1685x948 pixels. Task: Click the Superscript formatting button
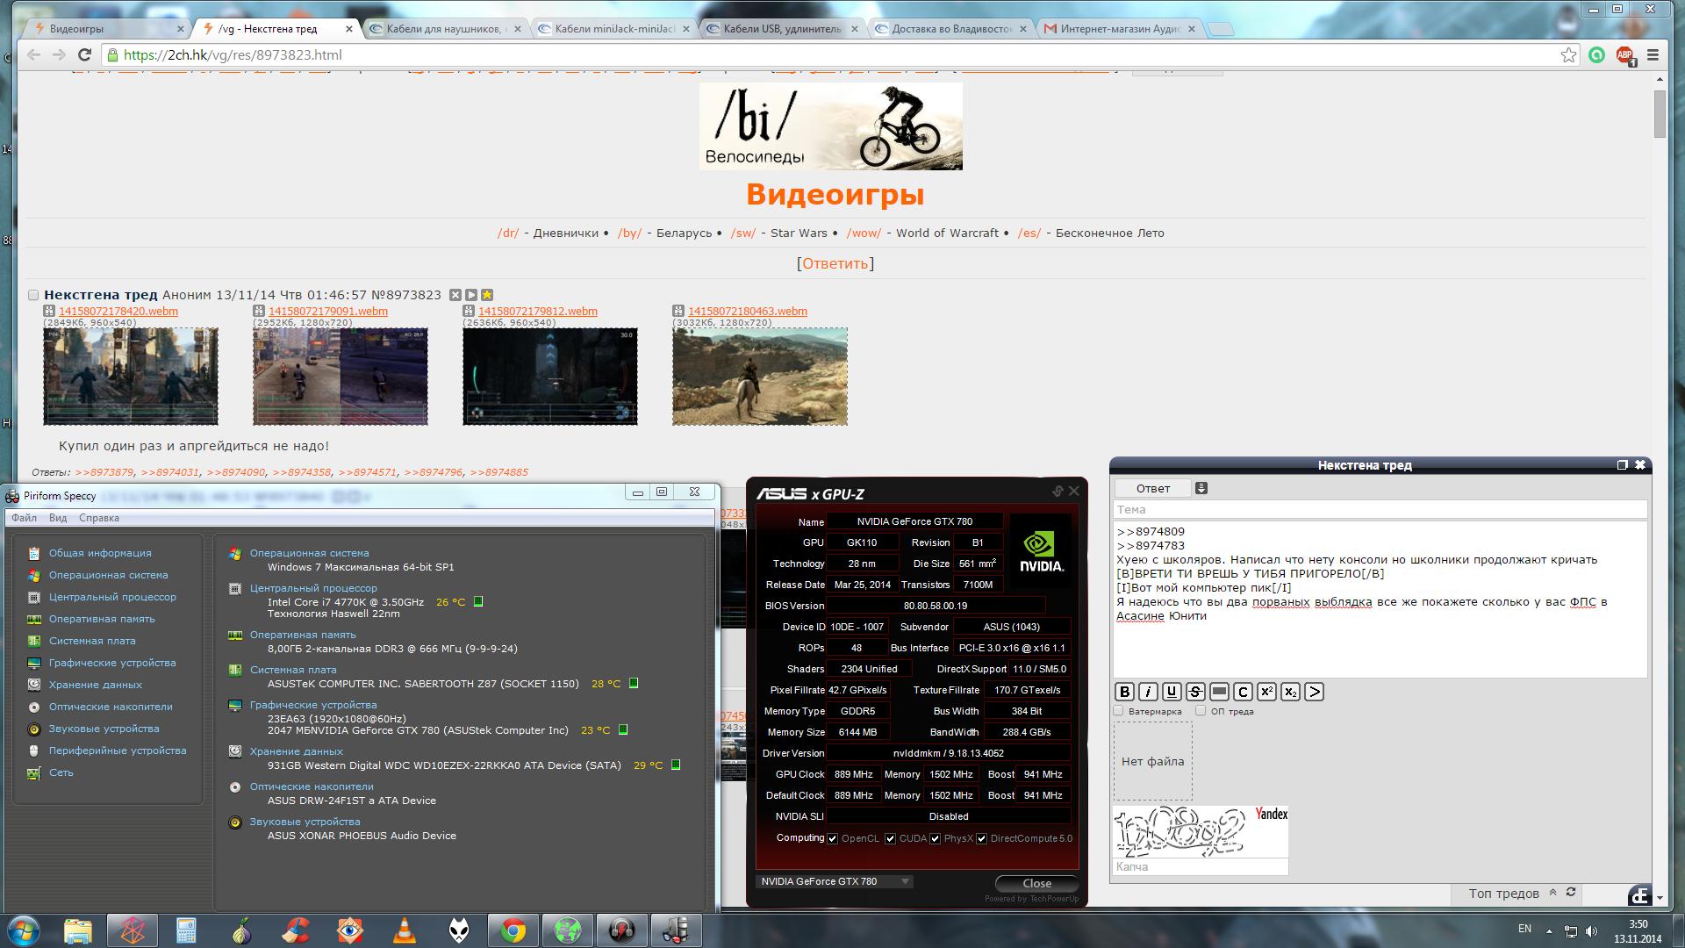(x=1266, y=692)
